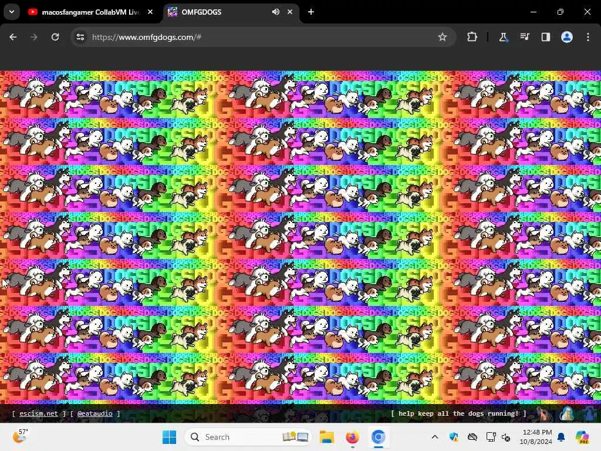Go back to the previous page

point(13,37)
